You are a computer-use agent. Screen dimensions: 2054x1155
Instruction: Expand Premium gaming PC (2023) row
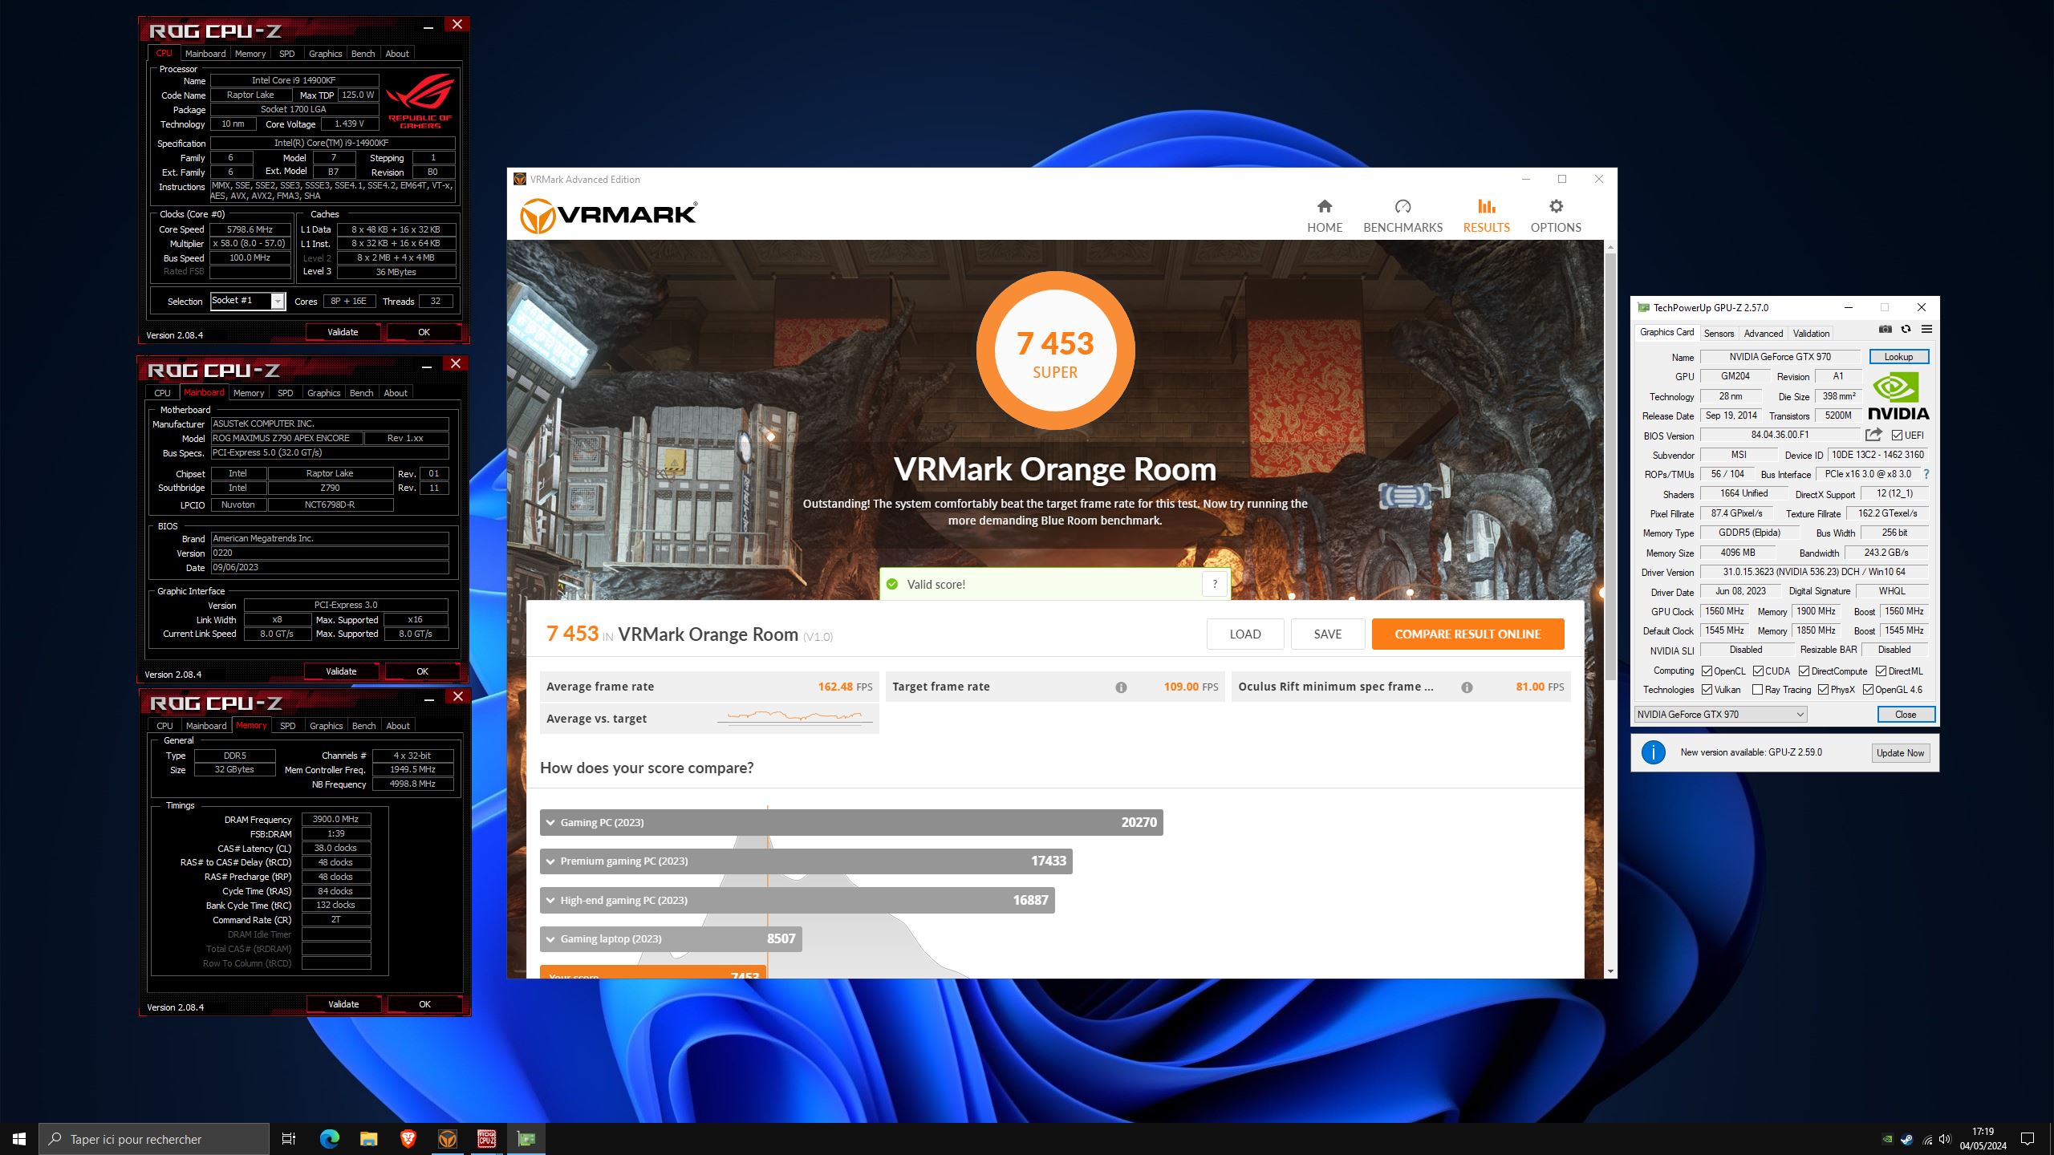point(806,861)
